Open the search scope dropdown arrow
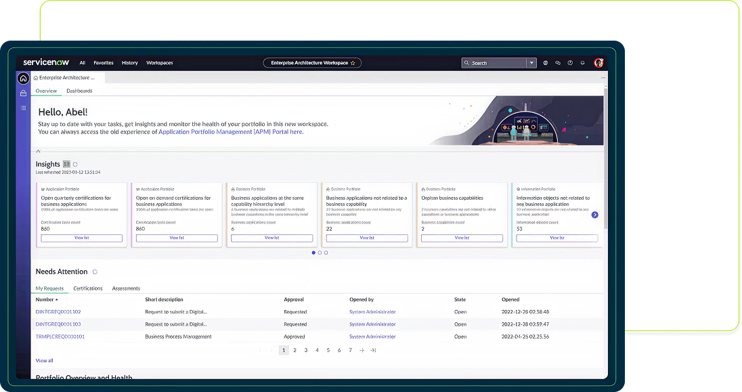 532,63
